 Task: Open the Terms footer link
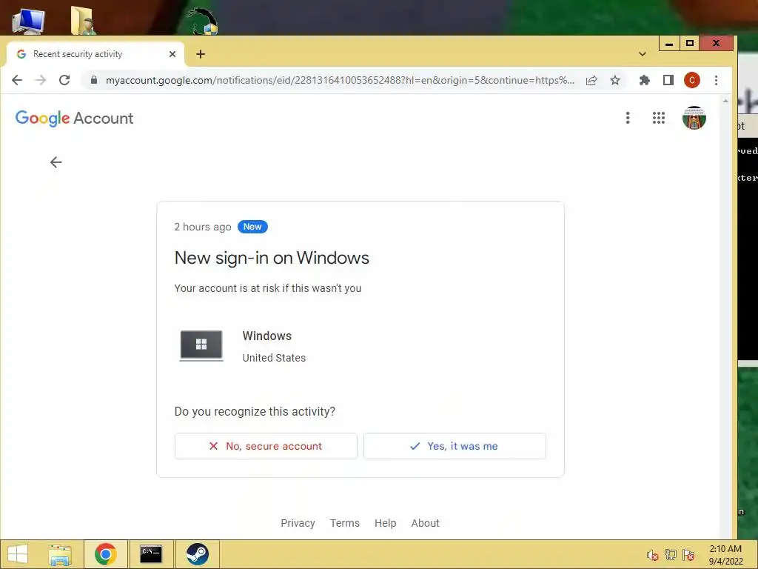click(345, 523)
